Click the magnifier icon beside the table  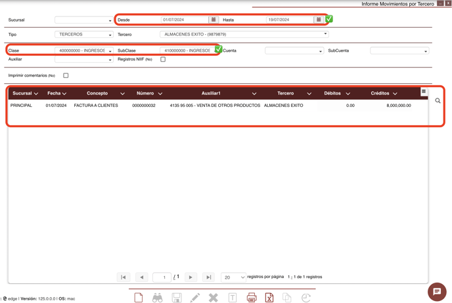[x=438, y=101]
